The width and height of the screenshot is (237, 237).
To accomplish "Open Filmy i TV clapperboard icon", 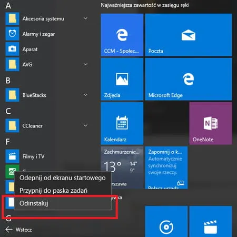I will [12, 156].
